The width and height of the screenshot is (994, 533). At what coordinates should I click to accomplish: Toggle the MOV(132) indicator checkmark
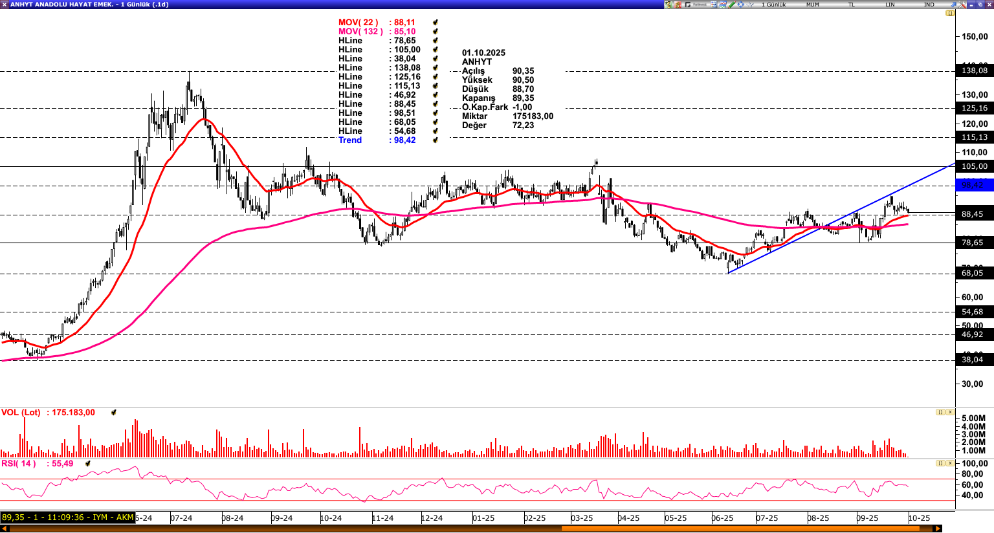[436, 32]
